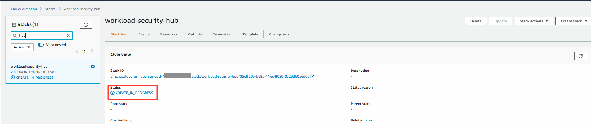Viewport: 591px width, 124px height.
Task: Open Stacks breadcrumb link
Action: click(50, 9)
